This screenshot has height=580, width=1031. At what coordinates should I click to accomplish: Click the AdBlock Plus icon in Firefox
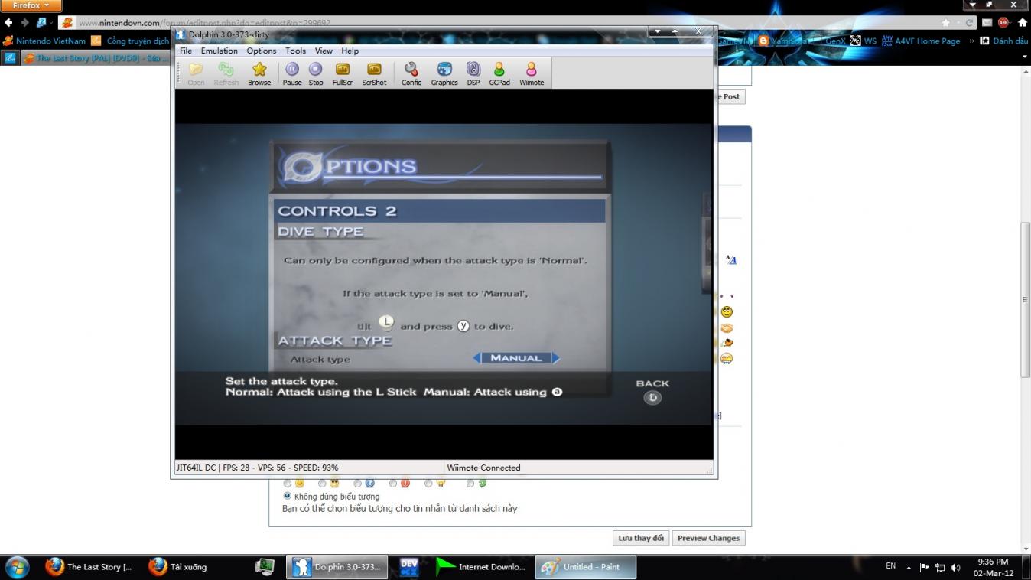[1003, 23]
